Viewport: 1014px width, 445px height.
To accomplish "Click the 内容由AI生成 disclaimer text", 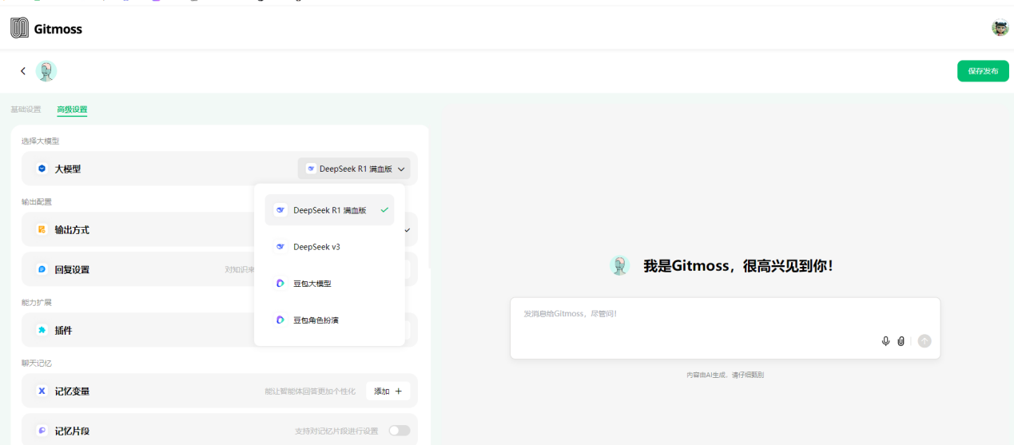I will click(725, 375).
